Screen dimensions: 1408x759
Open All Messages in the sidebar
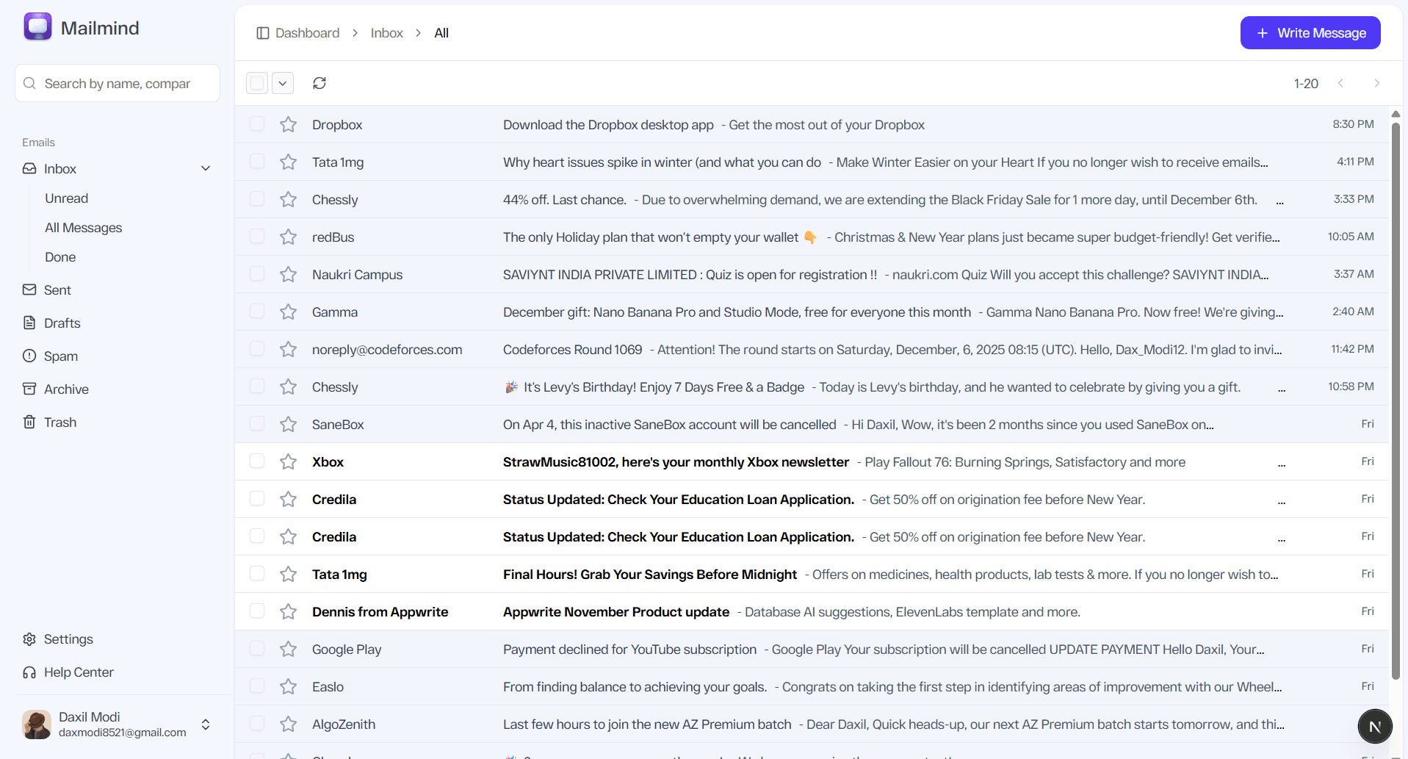83,228
